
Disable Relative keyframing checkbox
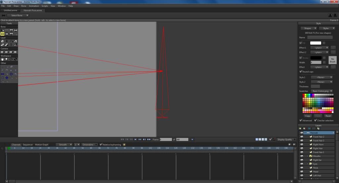click(101, 145)
